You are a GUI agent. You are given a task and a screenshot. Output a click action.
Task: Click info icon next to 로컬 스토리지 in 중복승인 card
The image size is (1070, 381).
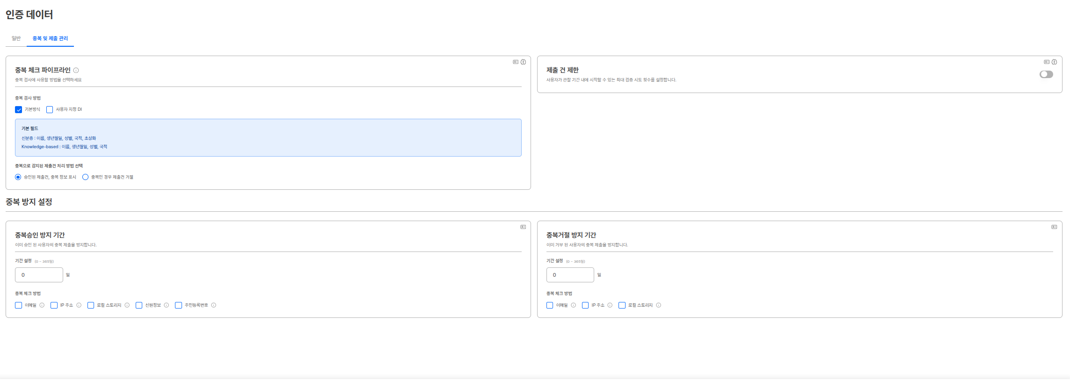127,305
